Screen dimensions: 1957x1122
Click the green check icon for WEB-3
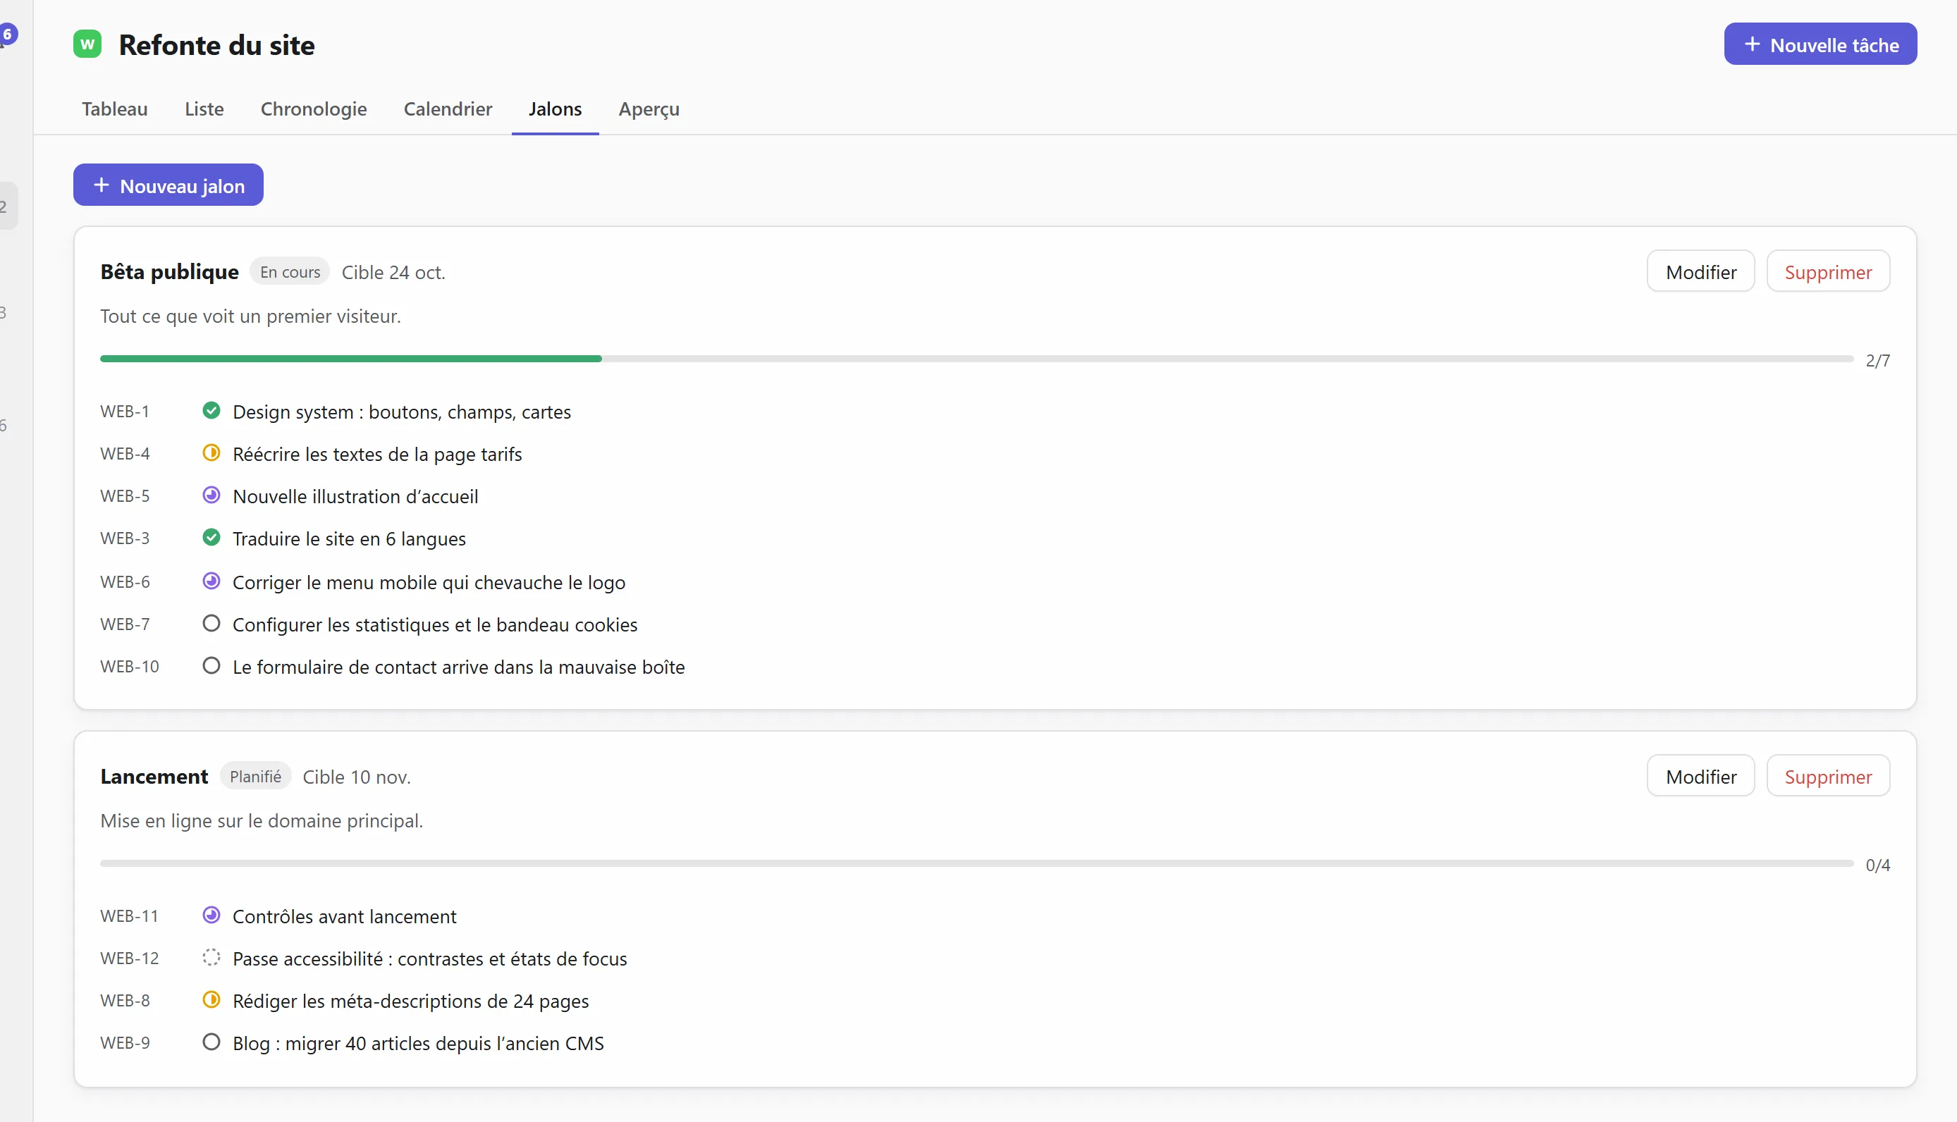click(x=211, y=538)
